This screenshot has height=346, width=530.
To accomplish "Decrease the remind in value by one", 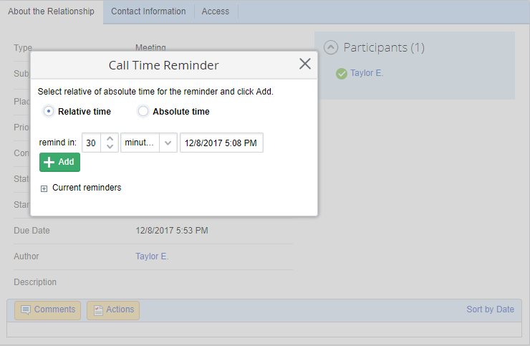I will (110, 147).
